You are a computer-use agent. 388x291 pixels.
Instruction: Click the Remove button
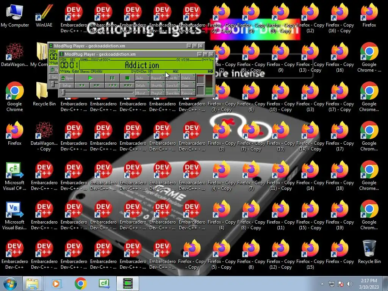coord(188,93)
